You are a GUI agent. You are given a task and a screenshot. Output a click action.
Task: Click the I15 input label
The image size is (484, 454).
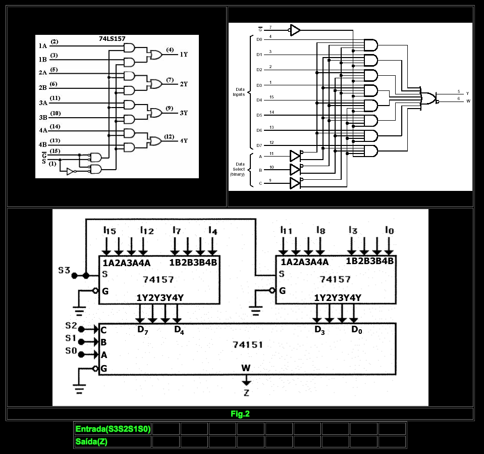click(110, 230)
